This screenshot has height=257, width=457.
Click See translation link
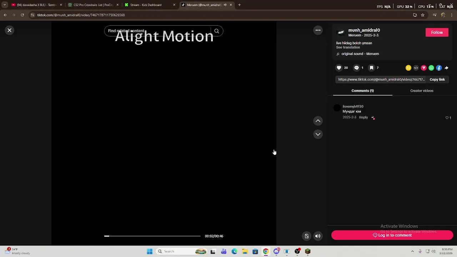click(348, 47)
